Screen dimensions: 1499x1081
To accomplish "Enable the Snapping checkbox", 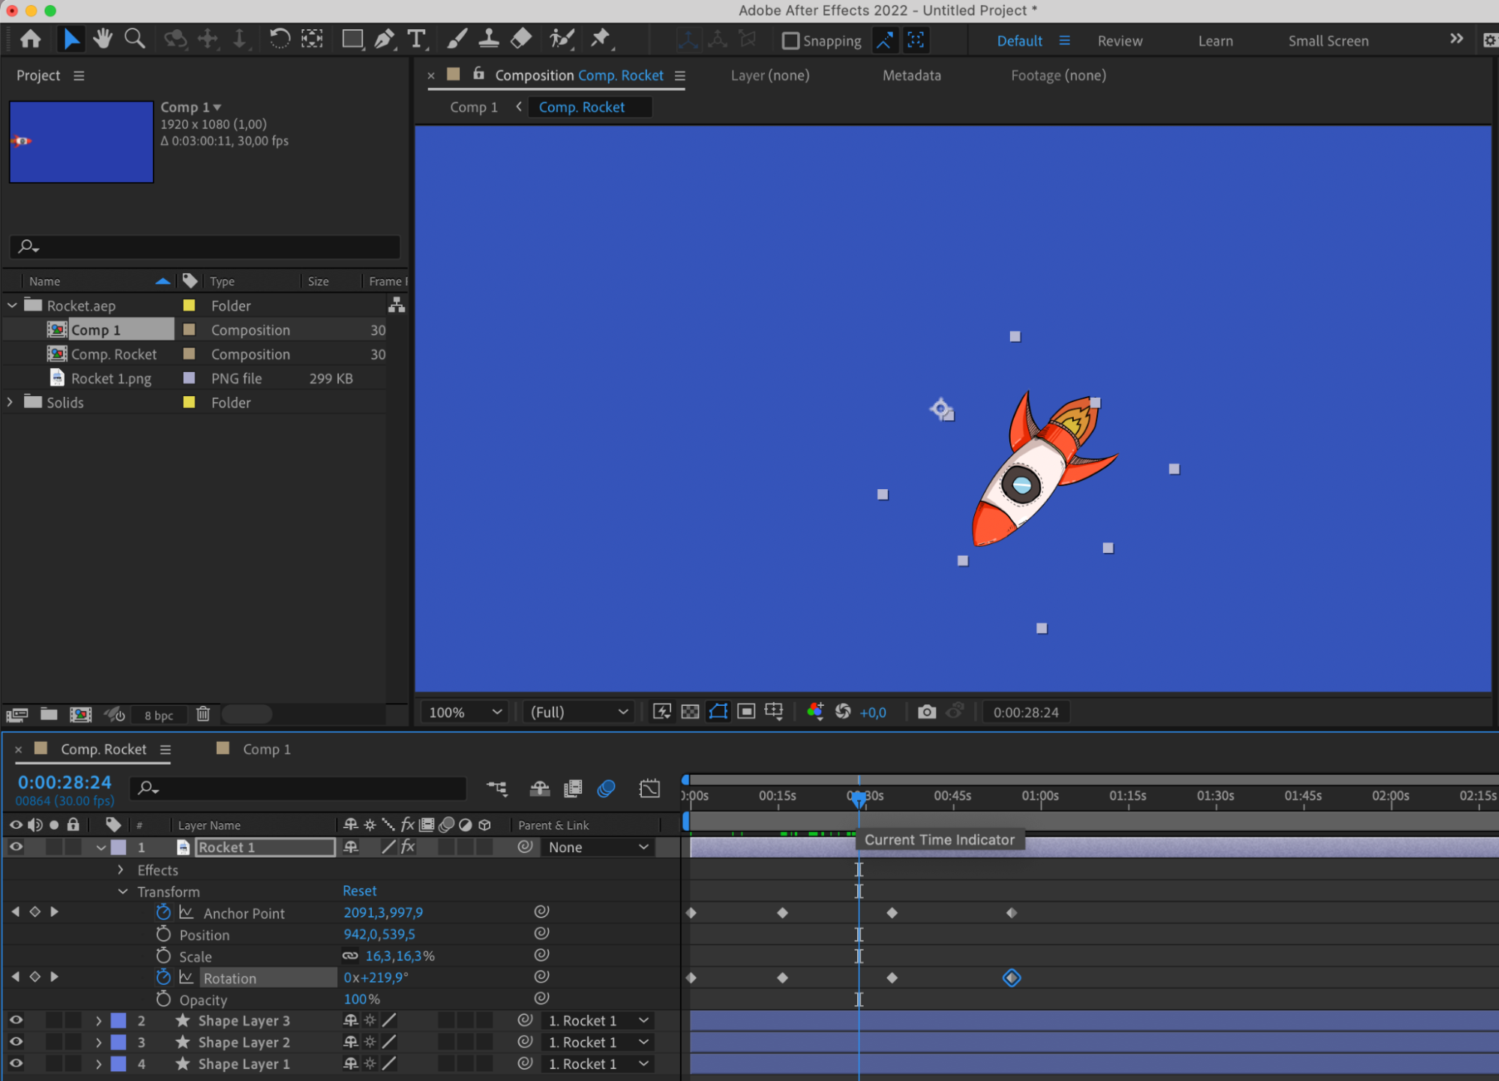I will click(790, 41).
